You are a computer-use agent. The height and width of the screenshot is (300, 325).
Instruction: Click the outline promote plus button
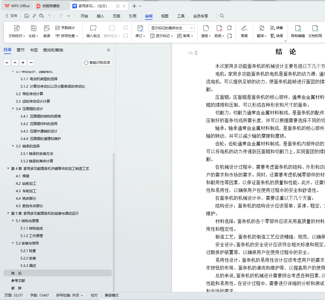[x=23, y=63]
